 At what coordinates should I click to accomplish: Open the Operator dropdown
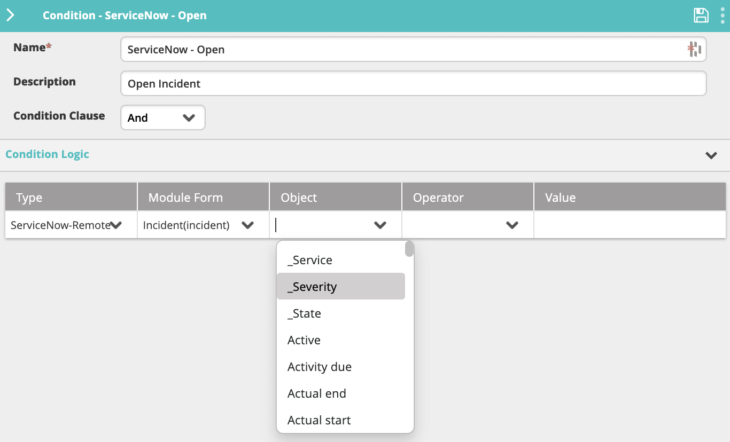click(x=468, y=225)
